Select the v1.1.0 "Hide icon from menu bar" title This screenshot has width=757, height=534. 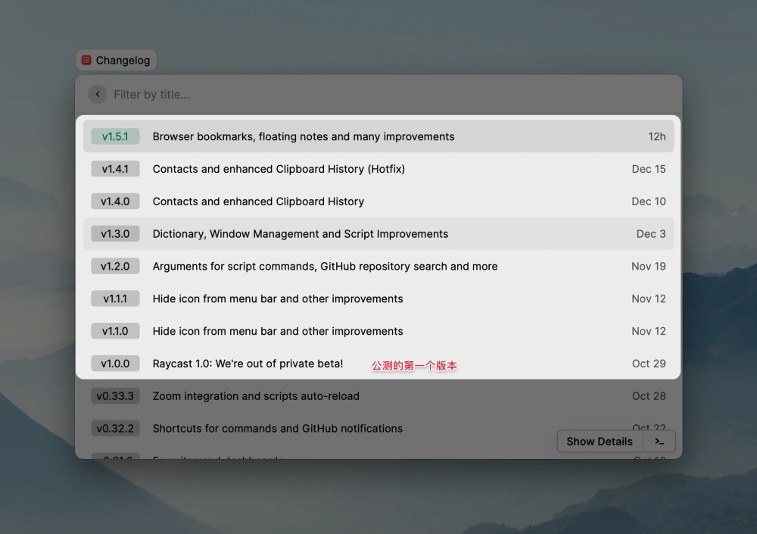[x=278, y=330]
